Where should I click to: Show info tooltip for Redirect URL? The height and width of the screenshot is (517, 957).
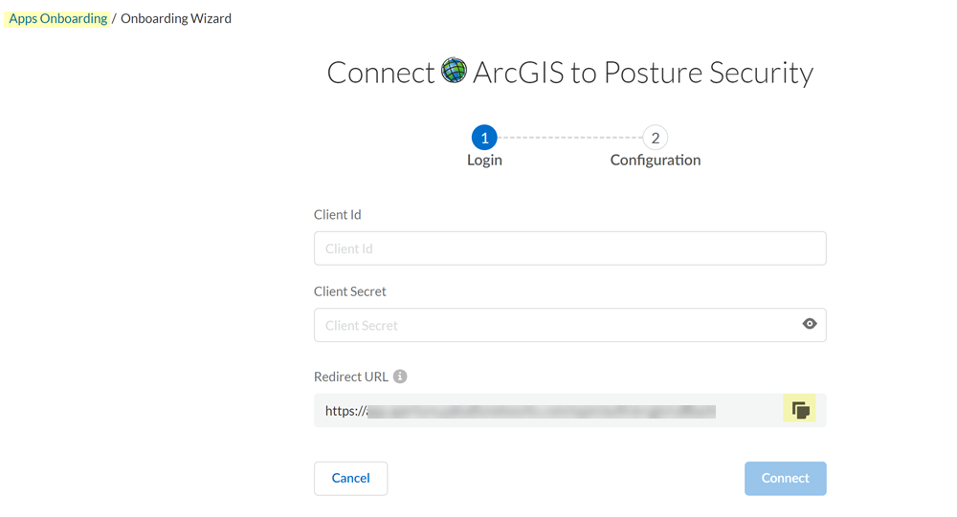400,377
